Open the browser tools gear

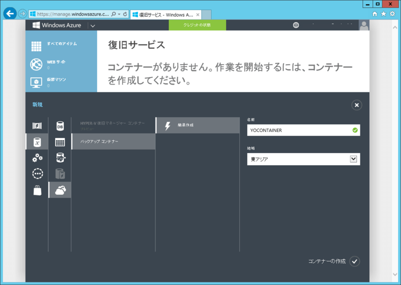click(x=392, y=14)
